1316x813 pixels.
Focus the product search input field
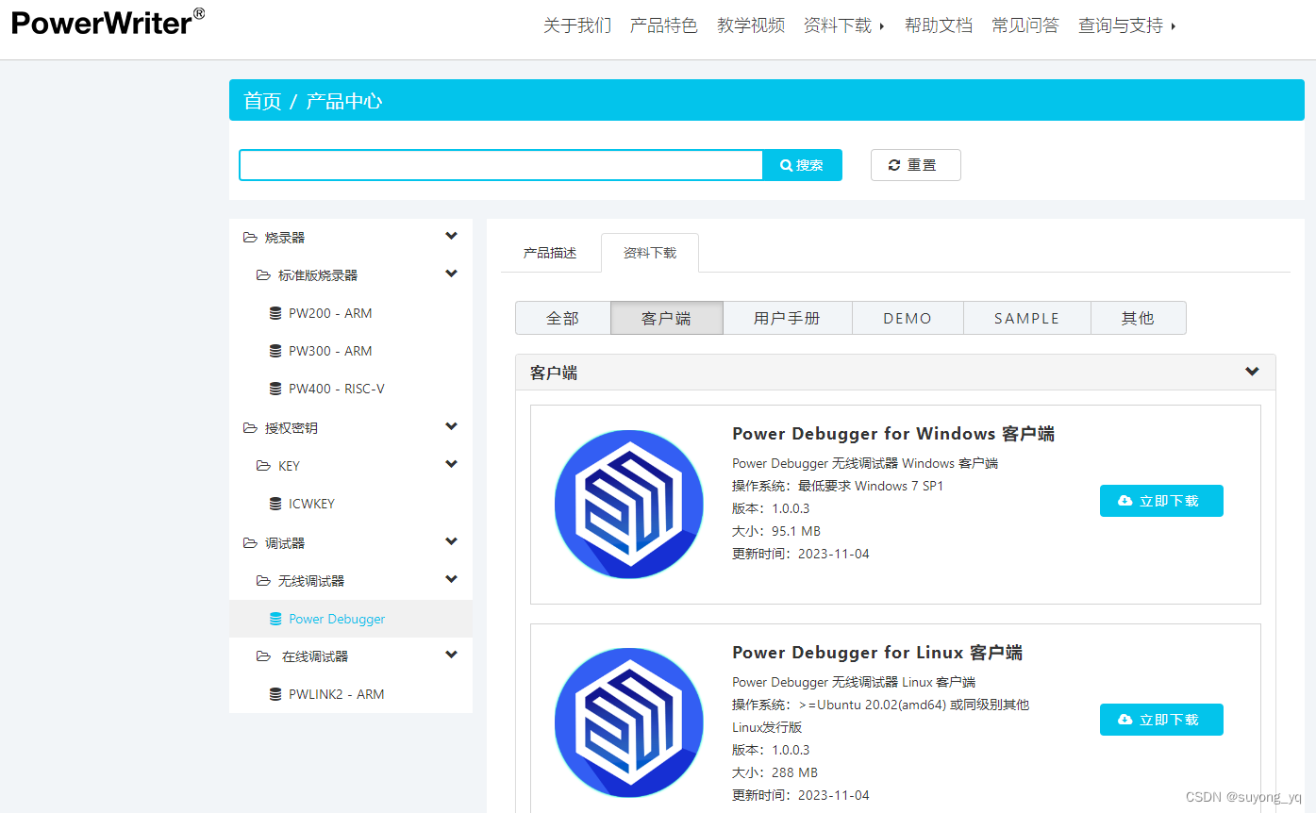click(x=501, y=165)
